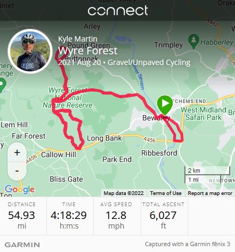
Task: Click the West Midland Safari Park label
Action: [x=204, y=113]
